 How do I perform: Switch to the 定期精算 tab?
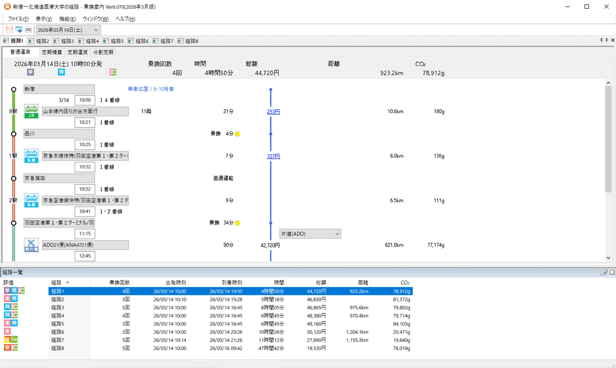(52, 52)
